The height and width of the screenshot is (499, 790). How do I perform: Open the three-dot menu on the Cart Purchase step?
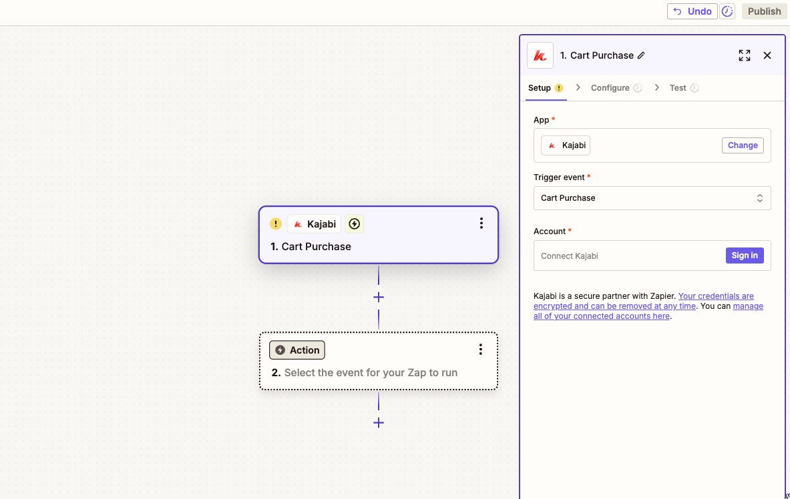(x=481, y=223)
